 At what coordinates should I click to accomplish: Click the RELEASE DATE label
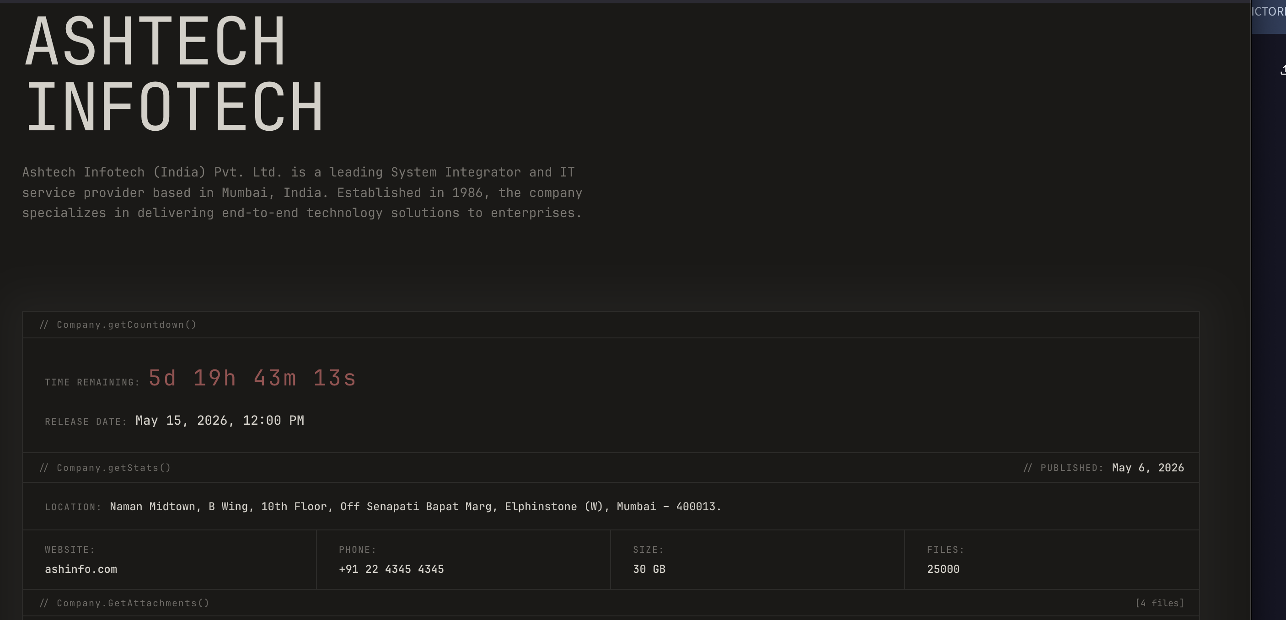[86, 422]
